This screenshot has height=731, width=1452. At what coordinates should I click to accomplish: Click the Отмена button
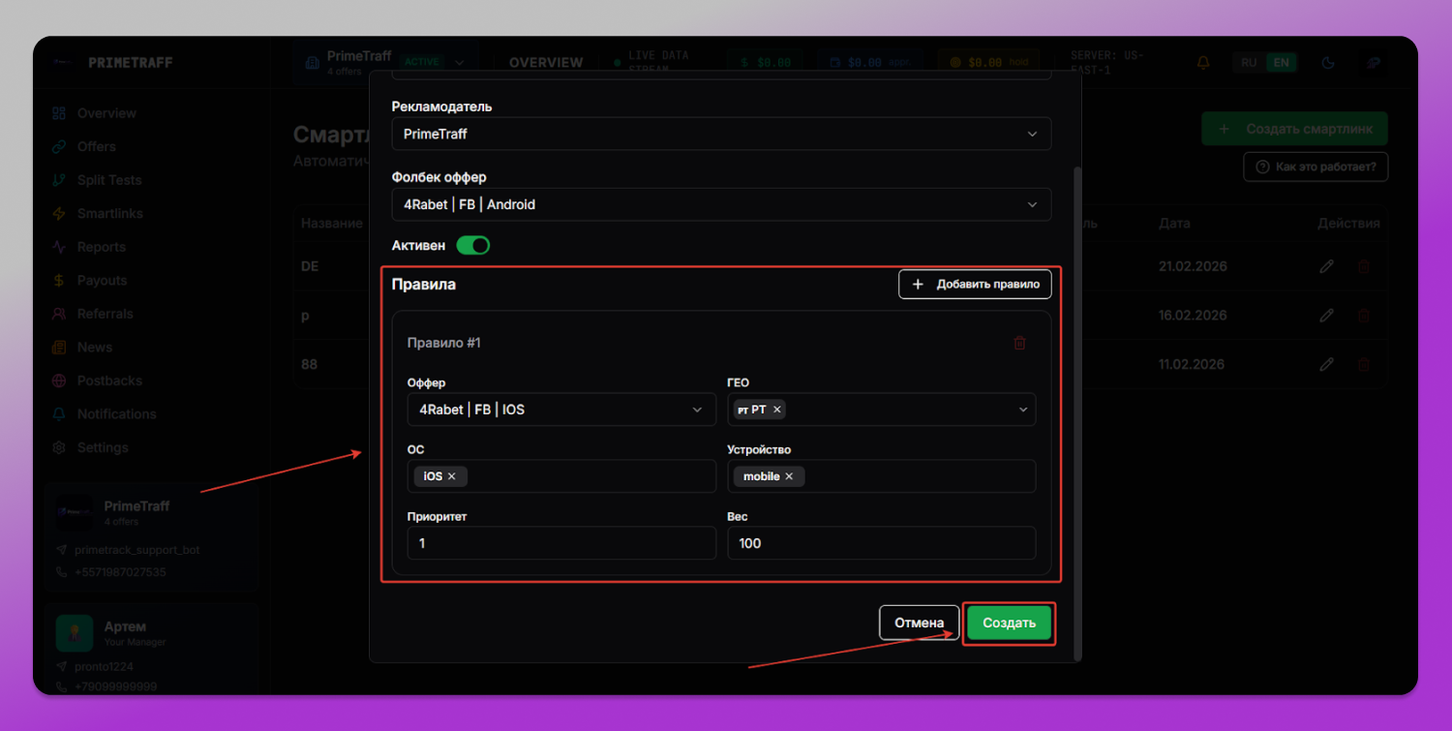pyautogui.click(x=919, y=623)
